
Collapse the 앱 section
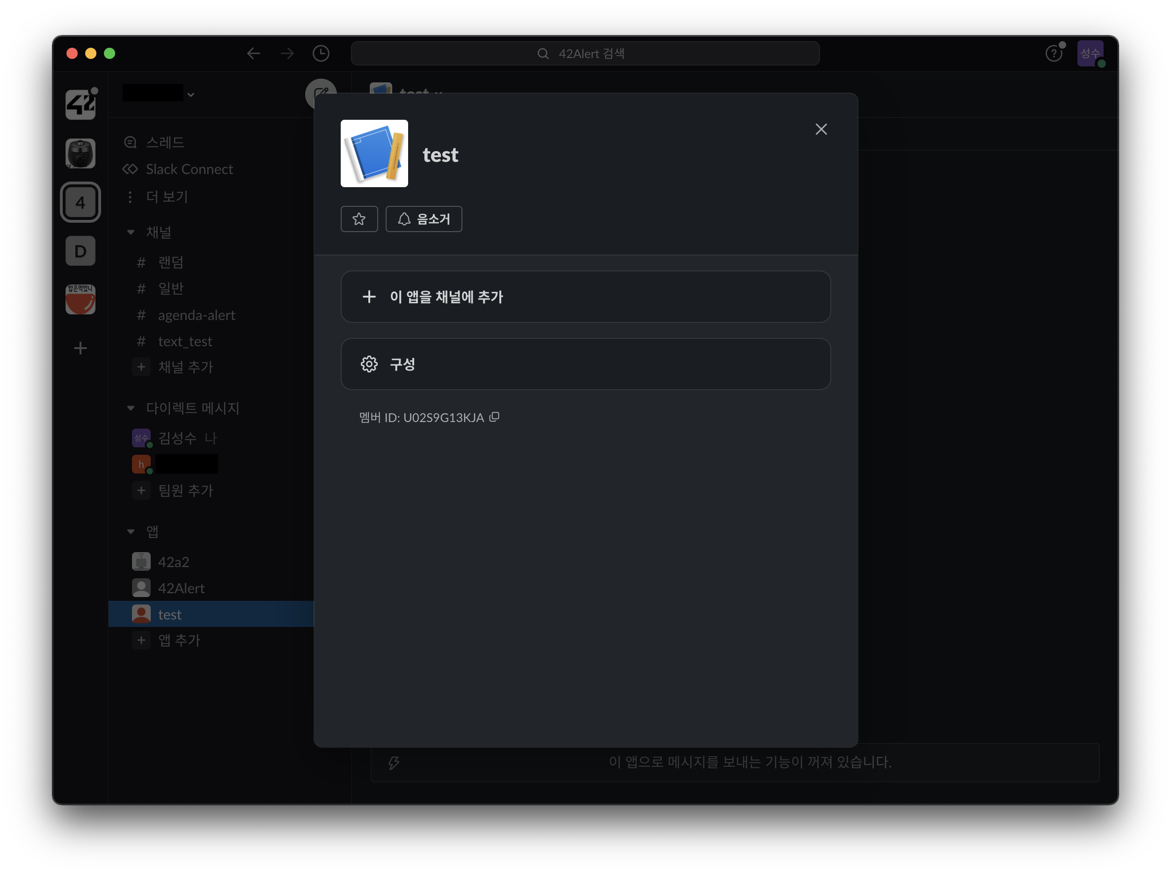pos(131,532)
